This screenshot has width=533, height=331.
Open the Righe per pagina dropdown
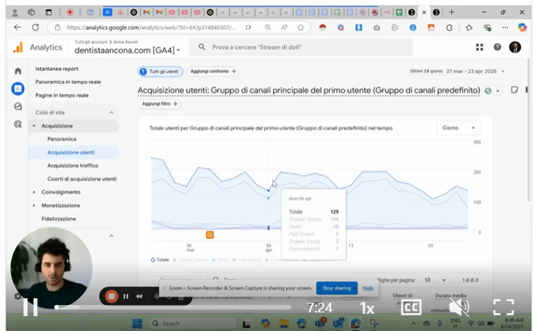click(435, 280)
